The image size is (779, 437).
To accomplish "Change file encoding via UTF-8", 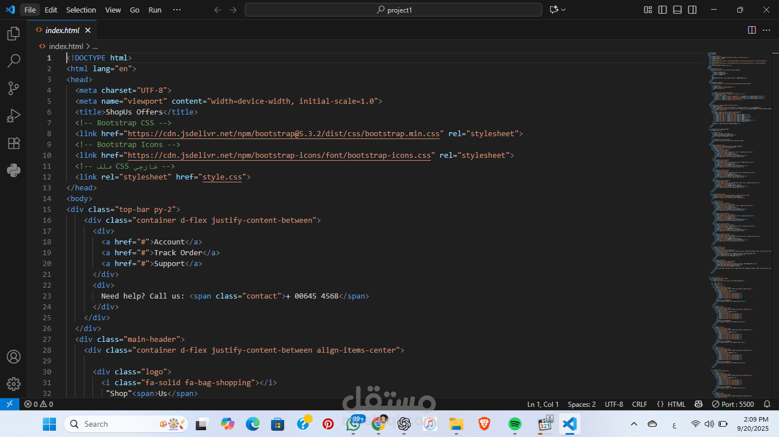I will (x=614, y=404).
